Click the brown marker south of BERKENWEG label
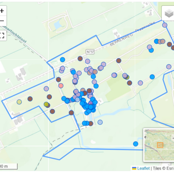Viewport: 174px width, 174px height. click(x=119, y=61)
